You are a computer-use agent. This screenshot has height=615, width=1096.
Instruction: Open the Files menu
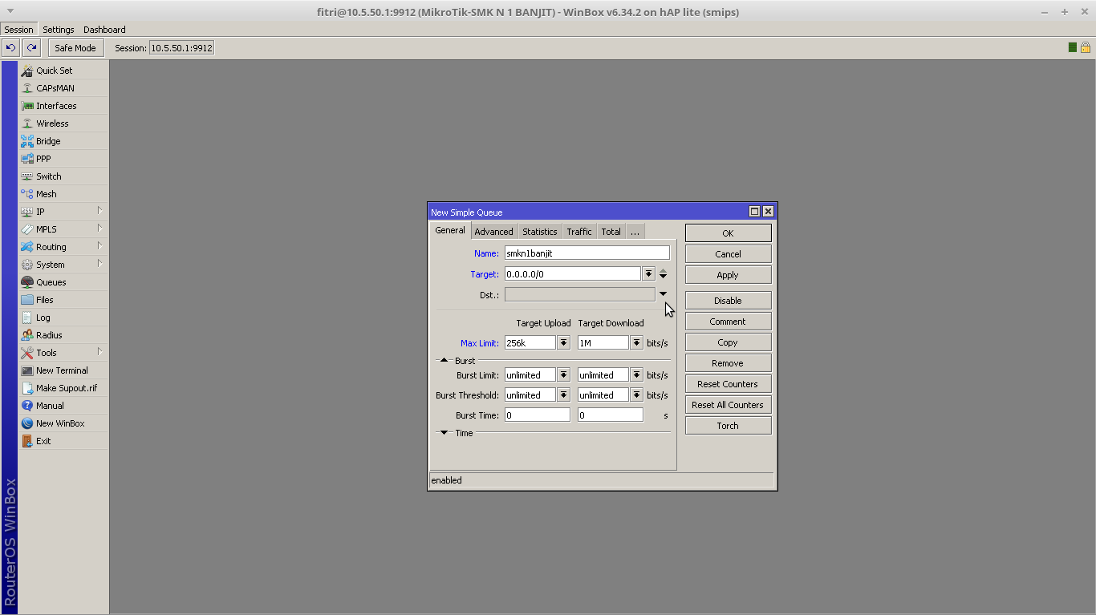click(x=63, y=300)
